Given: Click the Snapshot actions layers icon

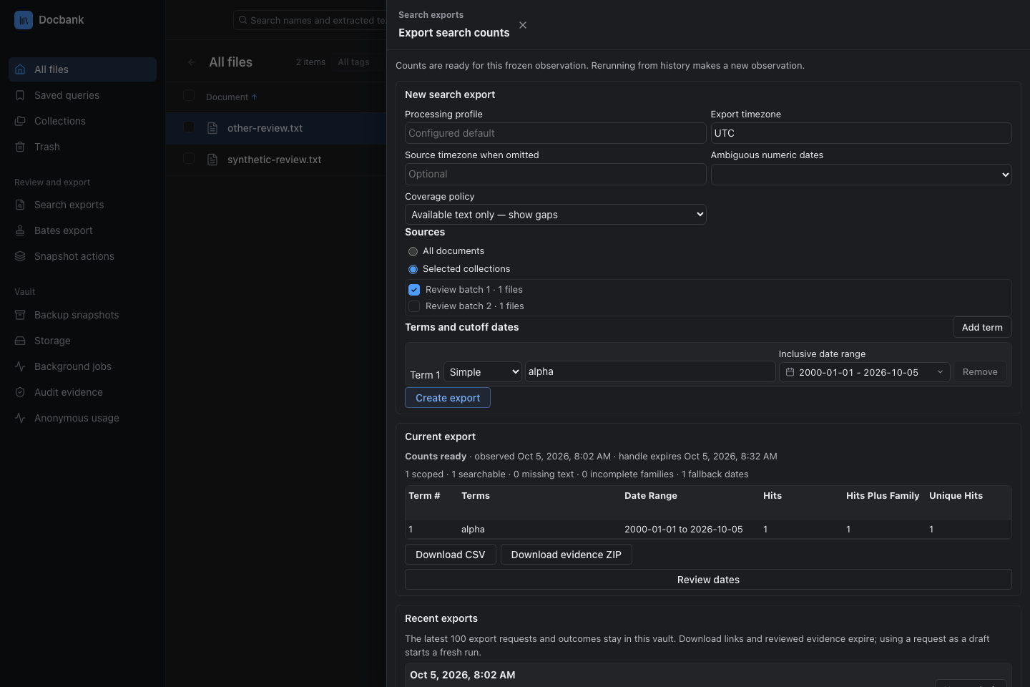Looking at the screenshot, I should pos(20,256).
